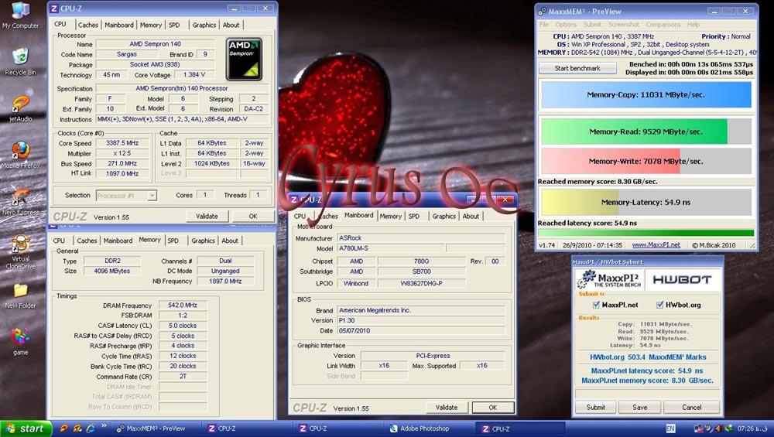Click the DRAM Frequency value 542.0 MHz
The width and height of the screenshot is (774, 437).
(x=183, y=306)
